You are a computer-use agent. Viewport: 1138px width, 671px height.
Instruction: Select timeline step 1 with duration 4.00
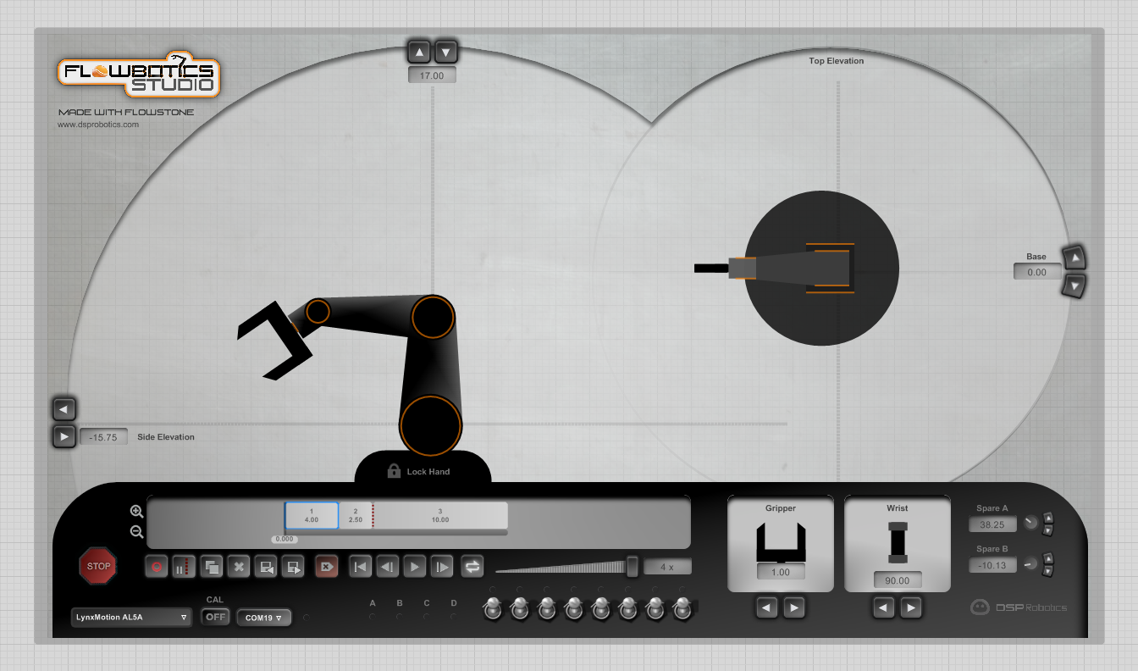point(312,515)
